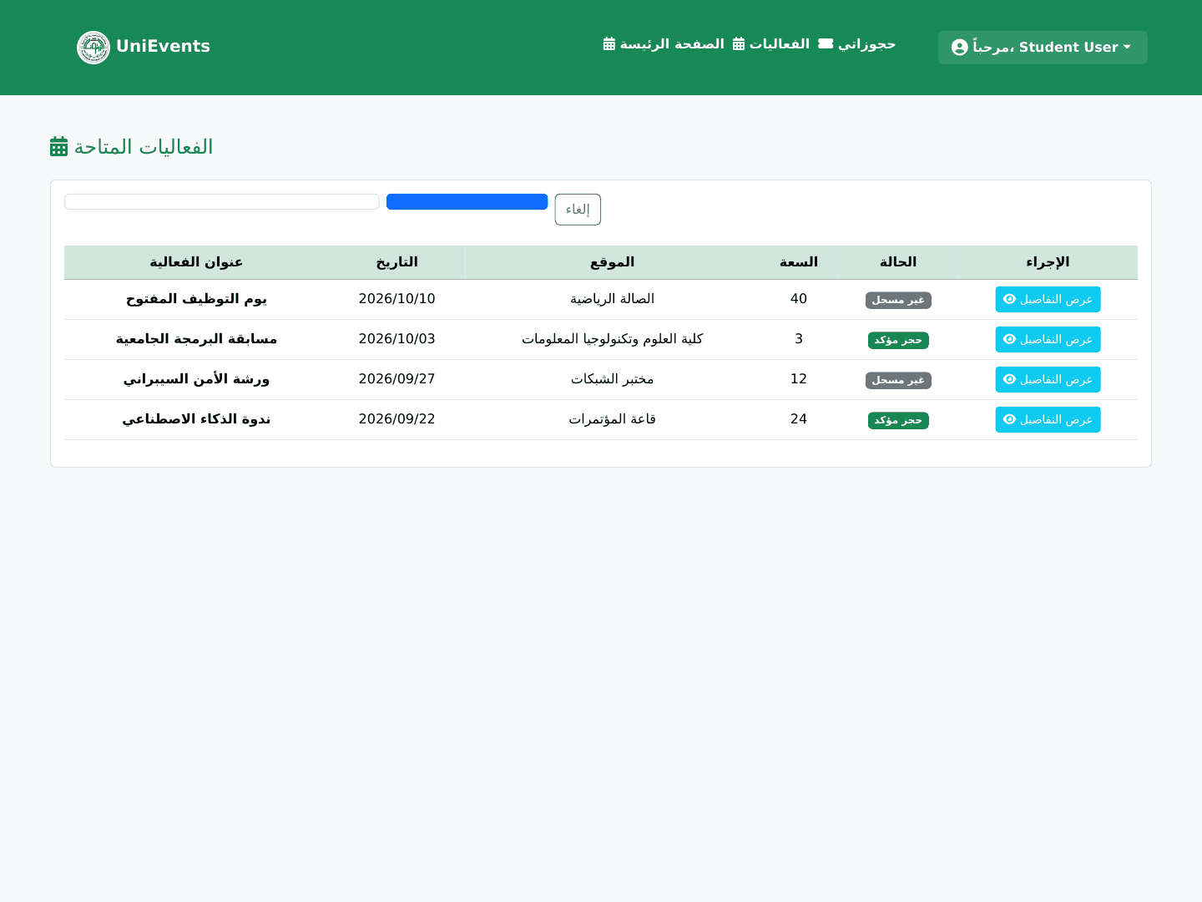Click the عنوان الفعالية column header
Viewport: 1202px width, 902px height.
pyautogui.click(x=196, y=262)
